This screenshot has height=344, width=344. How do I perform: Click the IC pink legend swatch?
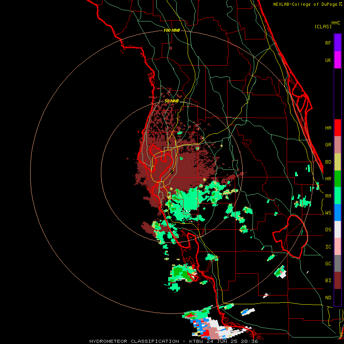click(x=338, y=247)
